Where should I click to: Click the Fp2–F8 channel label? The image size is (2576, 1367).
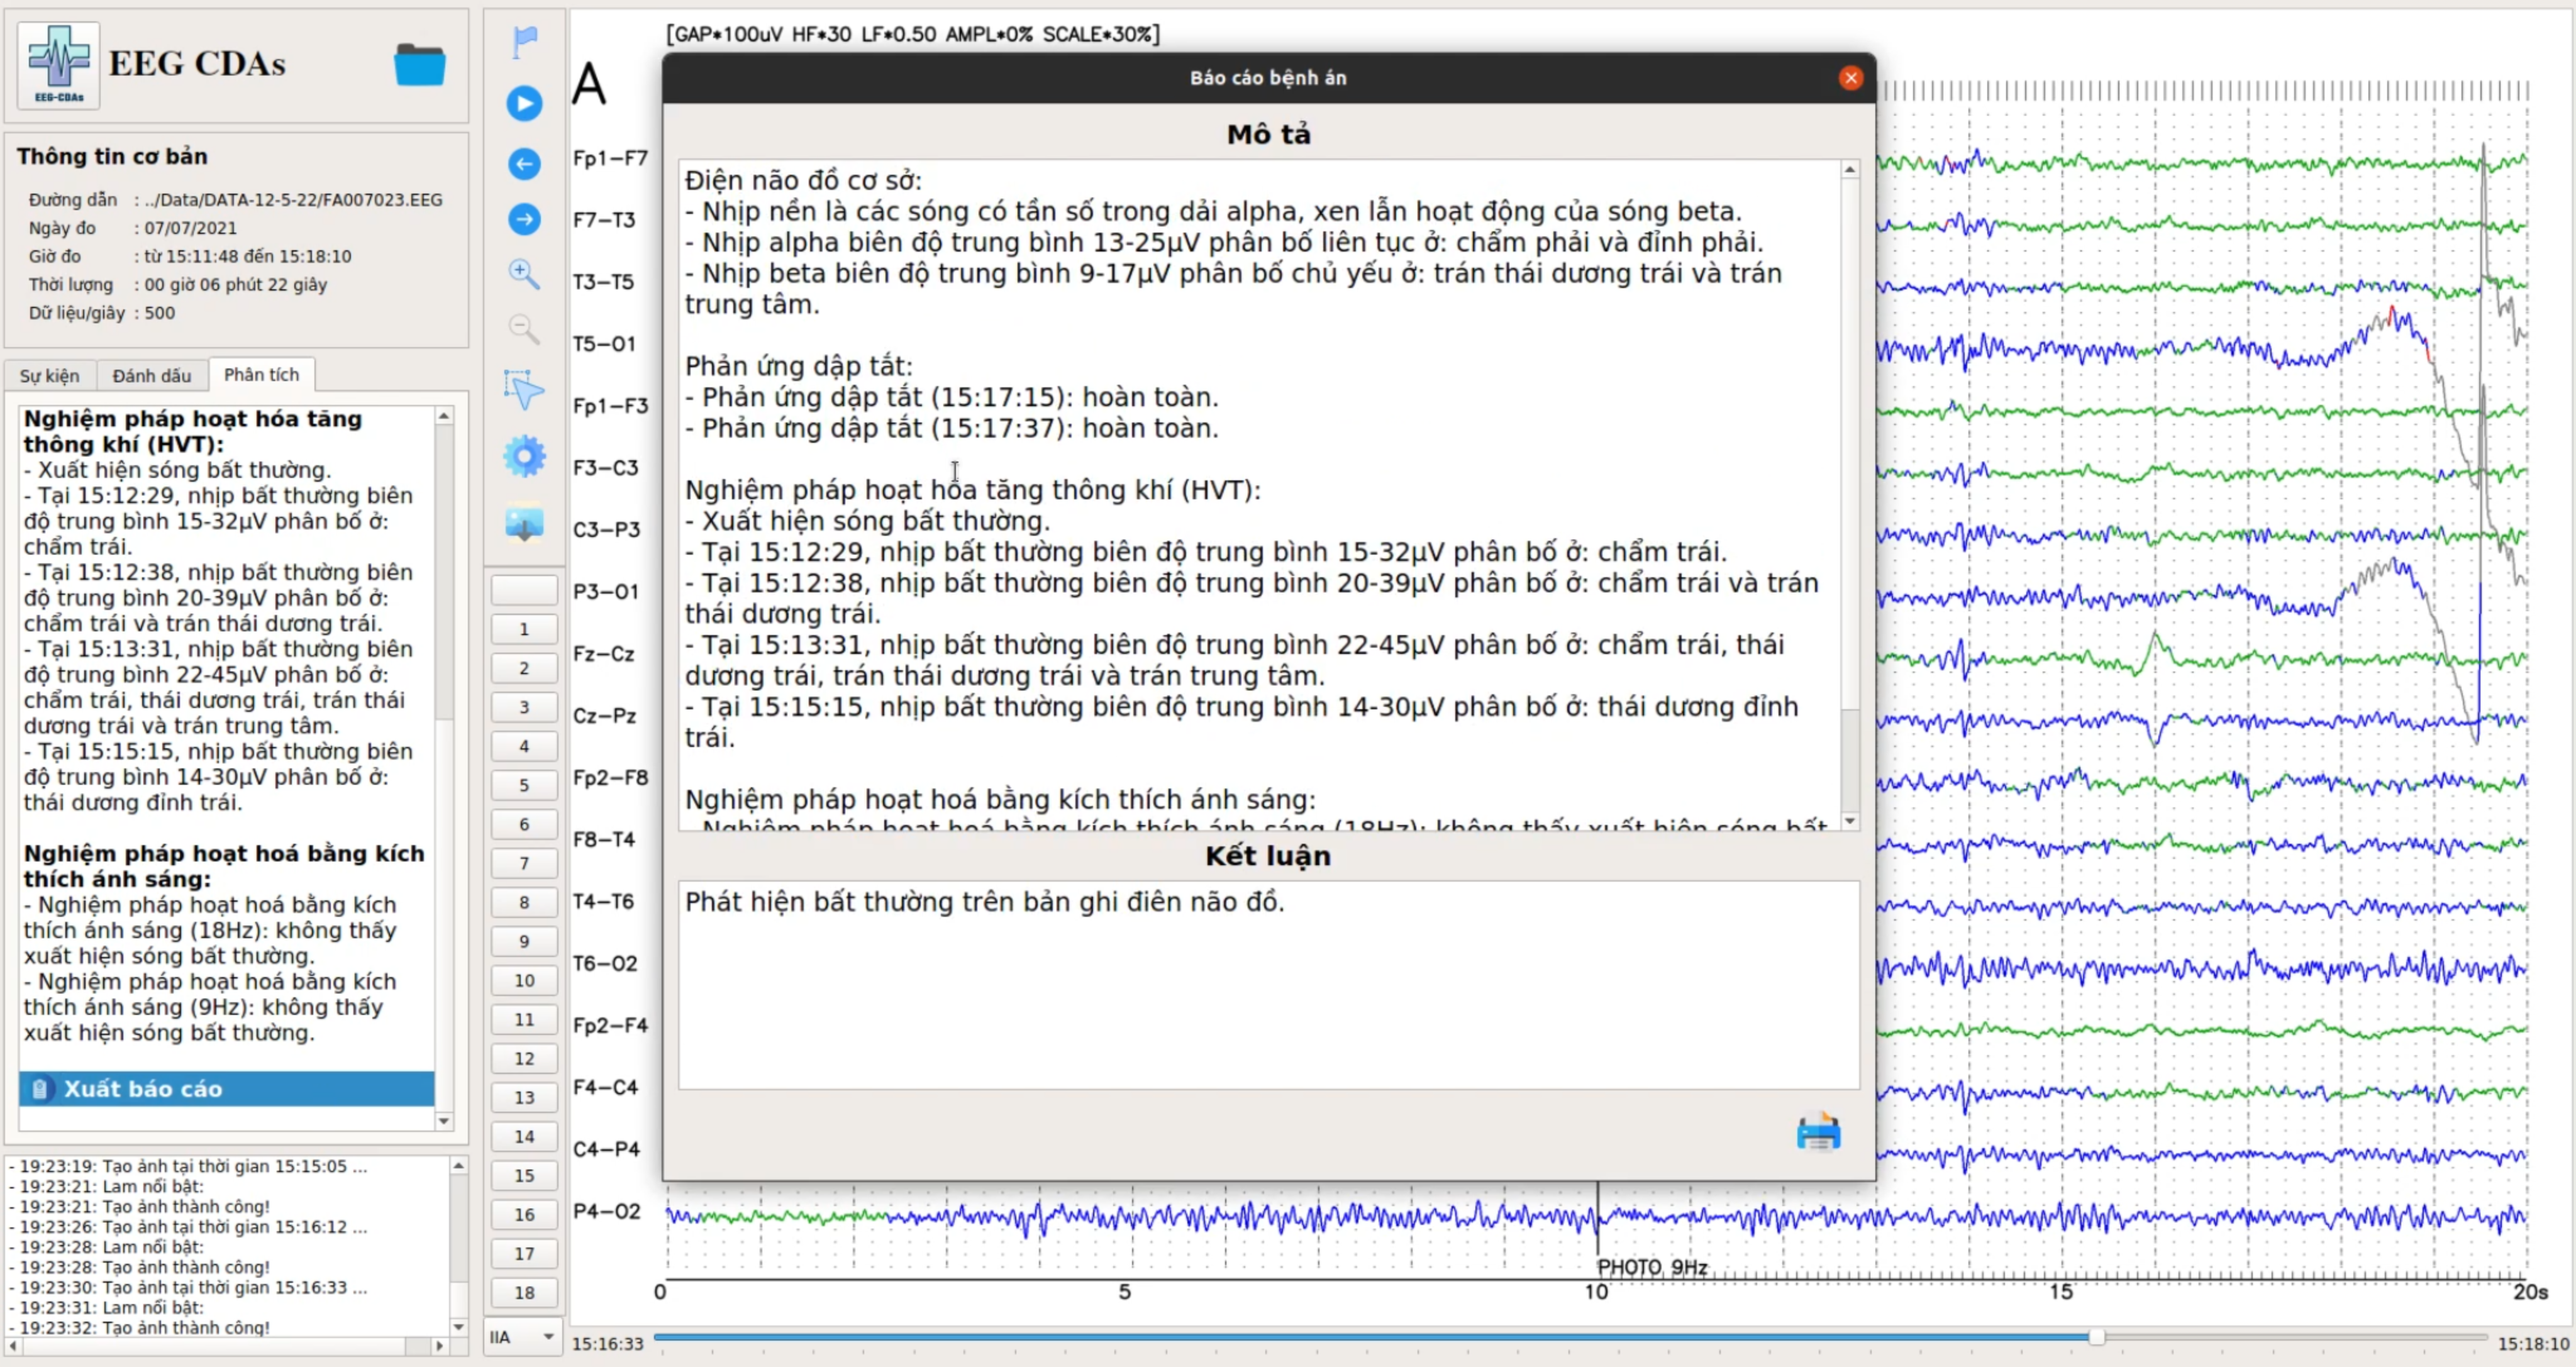pyautogui.click(x=610, y=778)
